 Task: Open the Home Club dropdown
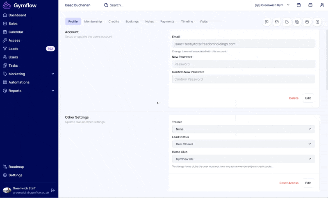tap(243, 159)
